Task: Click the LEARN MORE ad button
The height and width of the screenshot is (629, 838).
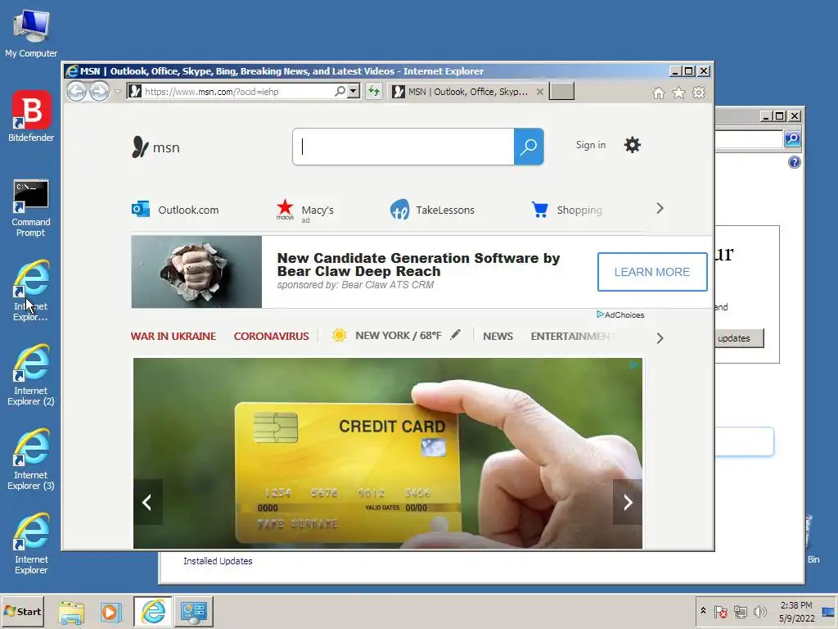Action: 652,272
